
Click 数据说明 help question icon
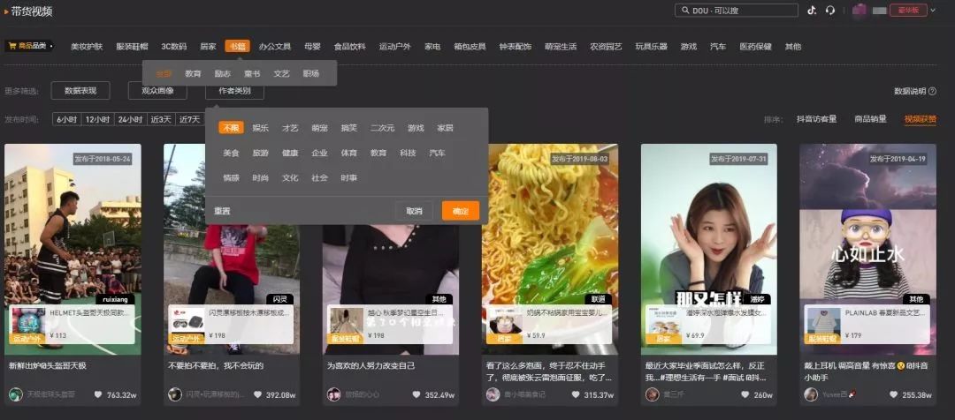[933, 91]
